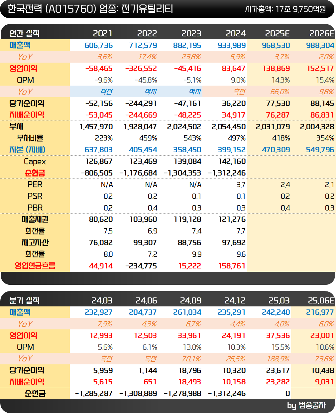The height and width of the screenshot is (413, 336).
Task: Select quarterly operating profit '37,536'
Action: tap(278, 336)
